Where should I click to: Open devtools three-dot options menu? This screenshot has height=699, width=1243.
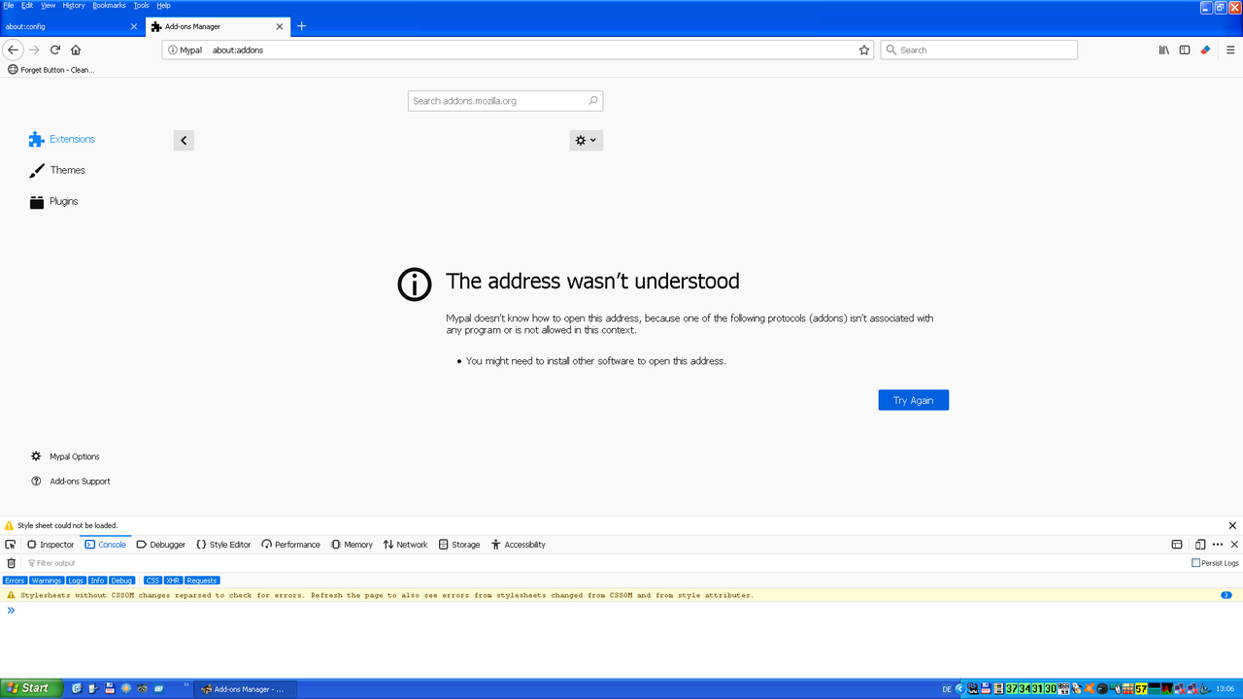(x=1218, y=545)
